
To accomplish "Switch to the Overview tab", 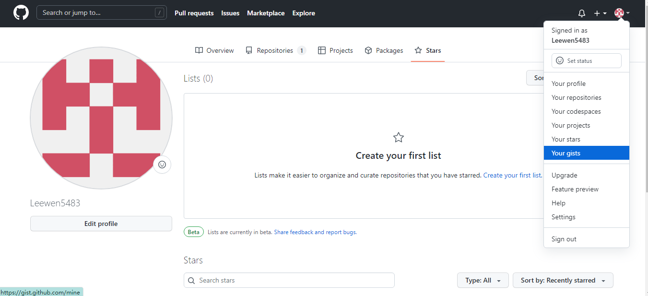I will tap(214, 50).
